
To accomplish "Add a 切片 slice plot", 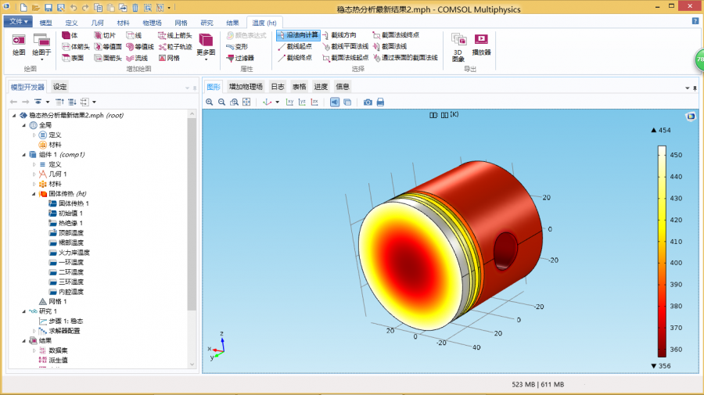I will click(105, 35).
